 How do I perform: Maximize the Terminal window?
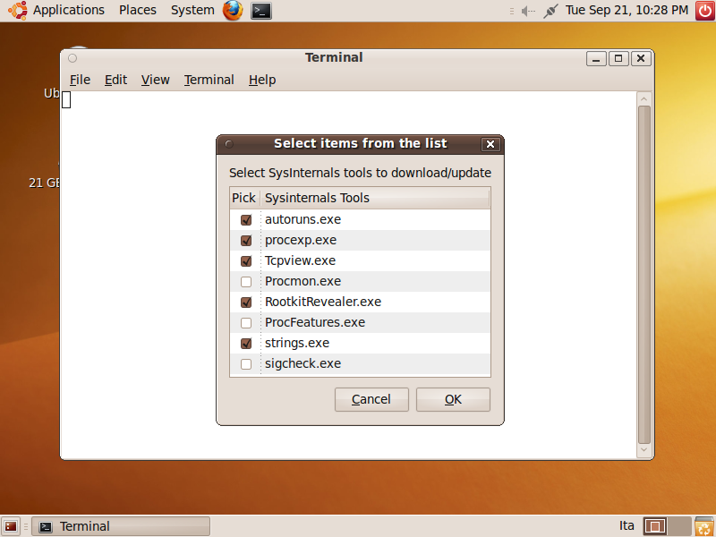tap(618, 58)
